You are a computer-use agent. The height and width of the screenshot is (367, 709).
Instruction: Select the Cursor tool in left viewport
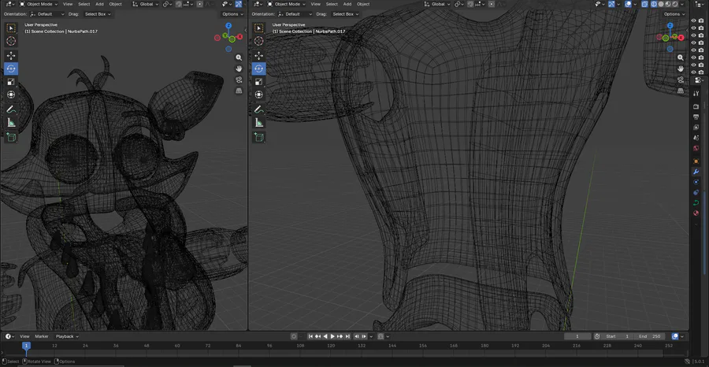(11, 41)
